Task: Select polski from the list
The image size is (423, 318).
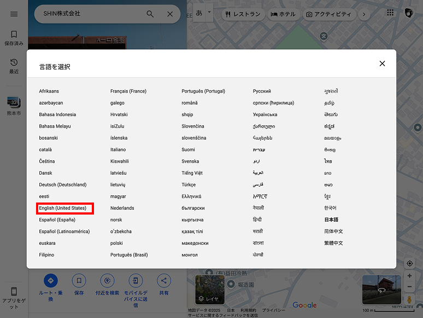Action: click(116, 243)
